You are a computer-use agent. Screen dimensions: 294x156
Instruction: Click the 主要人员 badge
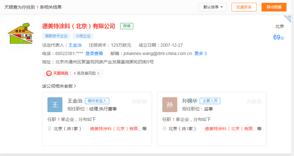tap(210, 101)
